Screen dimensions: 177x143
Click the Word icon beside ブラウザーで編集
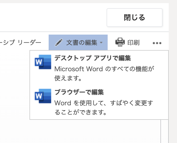pyautogui.click(x=43, y=96)
